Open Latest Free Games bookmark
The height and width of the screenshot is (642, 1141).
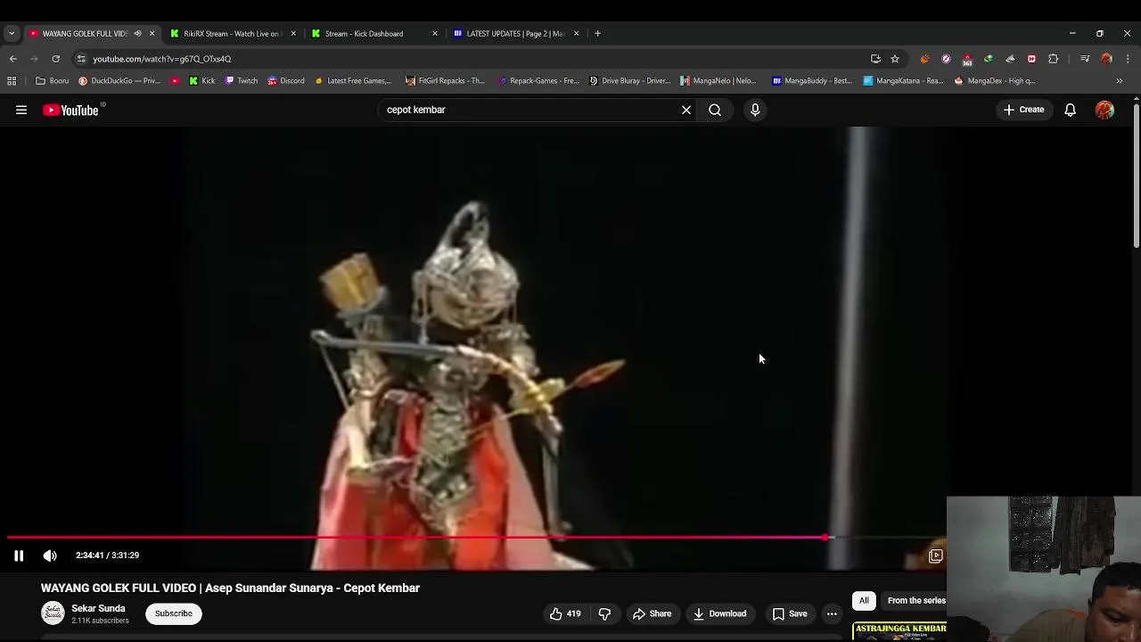click(353, 80)
